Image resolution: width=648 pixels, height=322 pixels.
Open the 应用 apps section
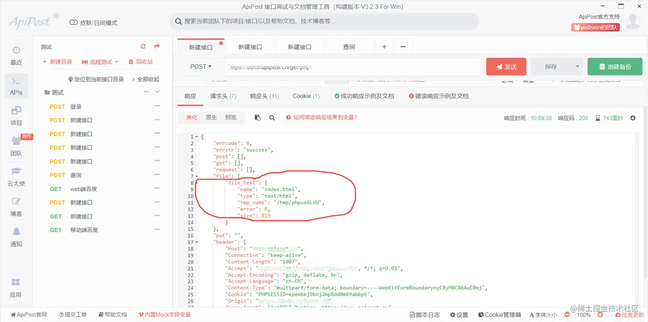tap(16, 288)
